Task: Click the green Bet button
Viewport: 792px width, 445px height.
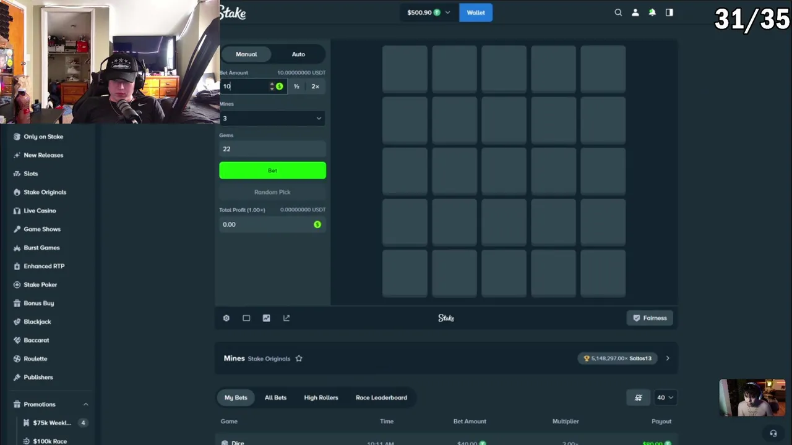Action: point(272,171)
